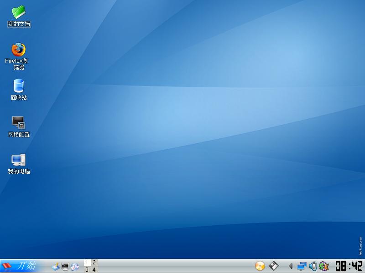Launch the Firefox浏览器 desktop icon
Image resolution: width=365 pixels, height=273 pixels.
tap(19, 49)
